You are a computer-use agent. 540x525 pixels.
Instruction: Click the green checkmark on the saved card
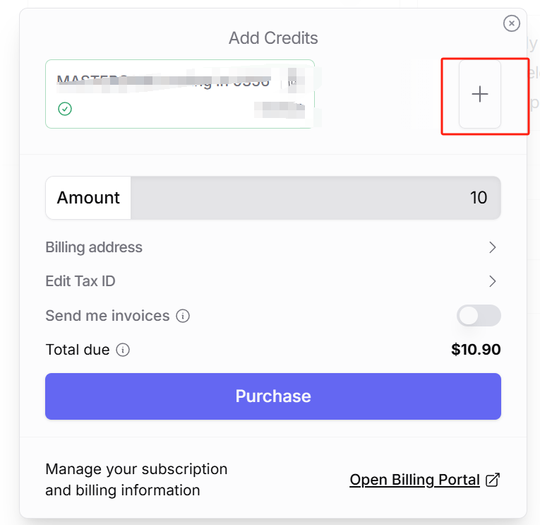pyautogui.click(x=65, y=109)
